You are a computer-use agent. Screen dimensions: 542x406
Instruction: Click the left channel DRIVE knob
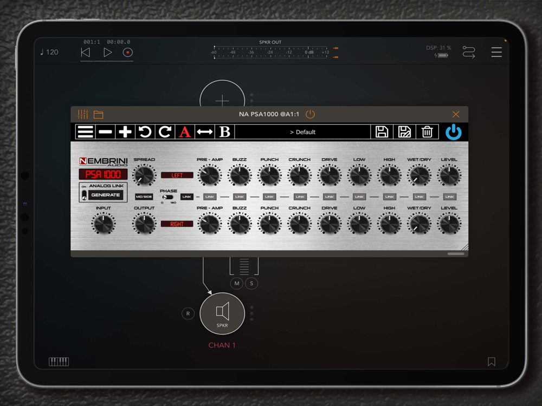click(330, 175)
